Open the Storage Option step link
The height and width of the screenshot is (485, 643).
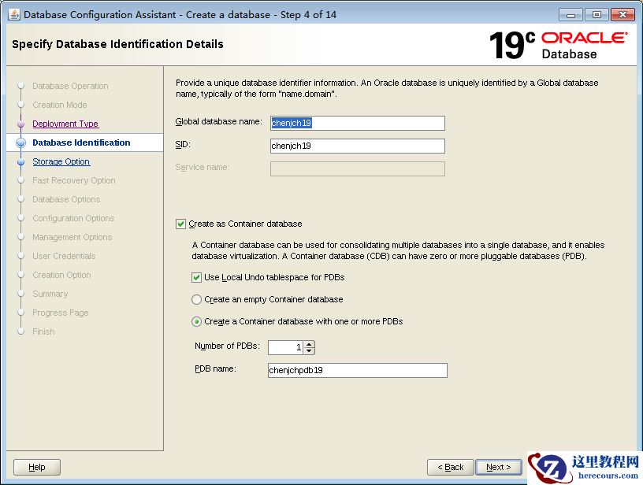[x=61, y=161]
